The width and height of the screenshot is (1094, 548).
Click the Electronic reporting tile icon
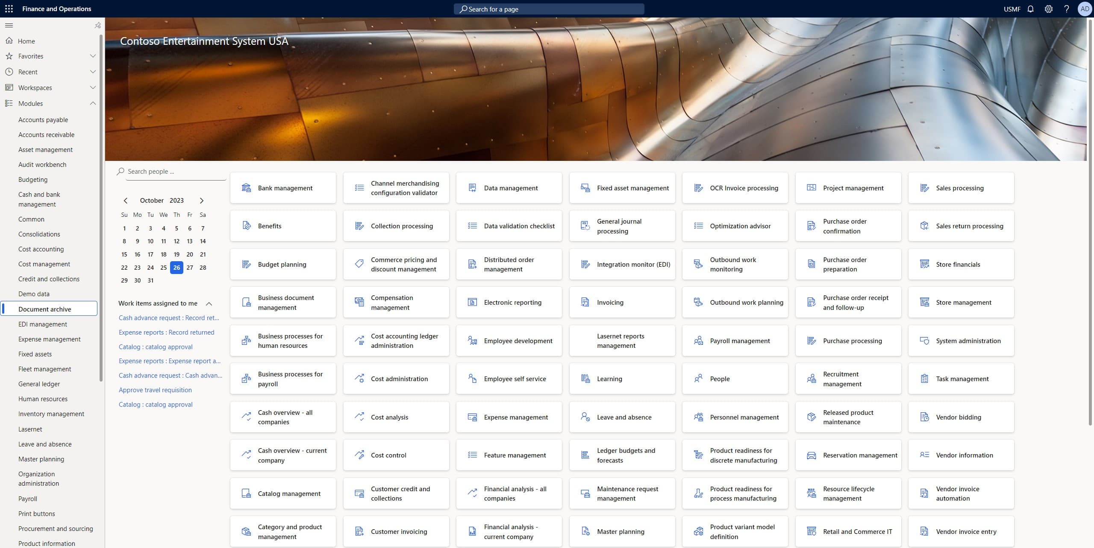[472, 302]
